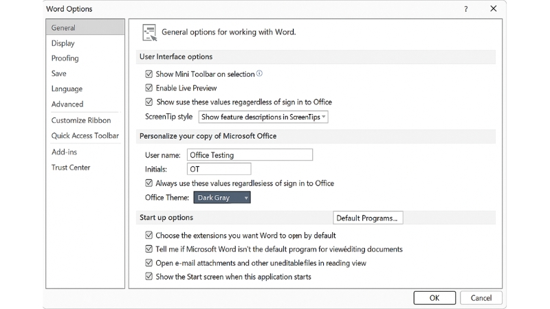The width and height of the screenshot is (550, 309).
Task: Open the Language category
Action: [x=67, y=89]
